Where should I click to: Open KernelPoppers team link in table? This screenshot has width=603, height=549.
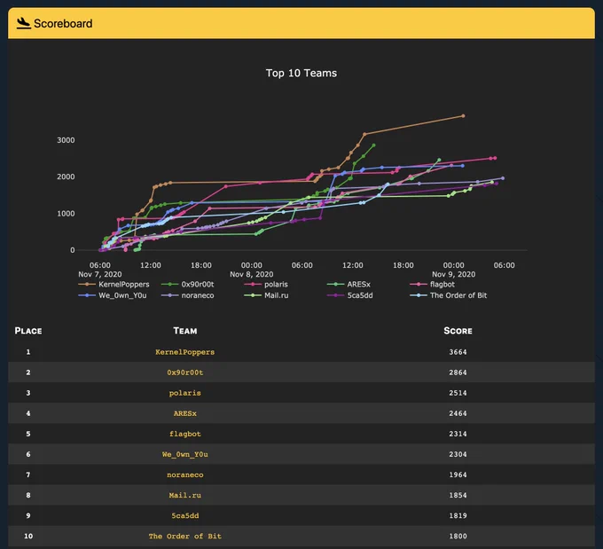185,352
